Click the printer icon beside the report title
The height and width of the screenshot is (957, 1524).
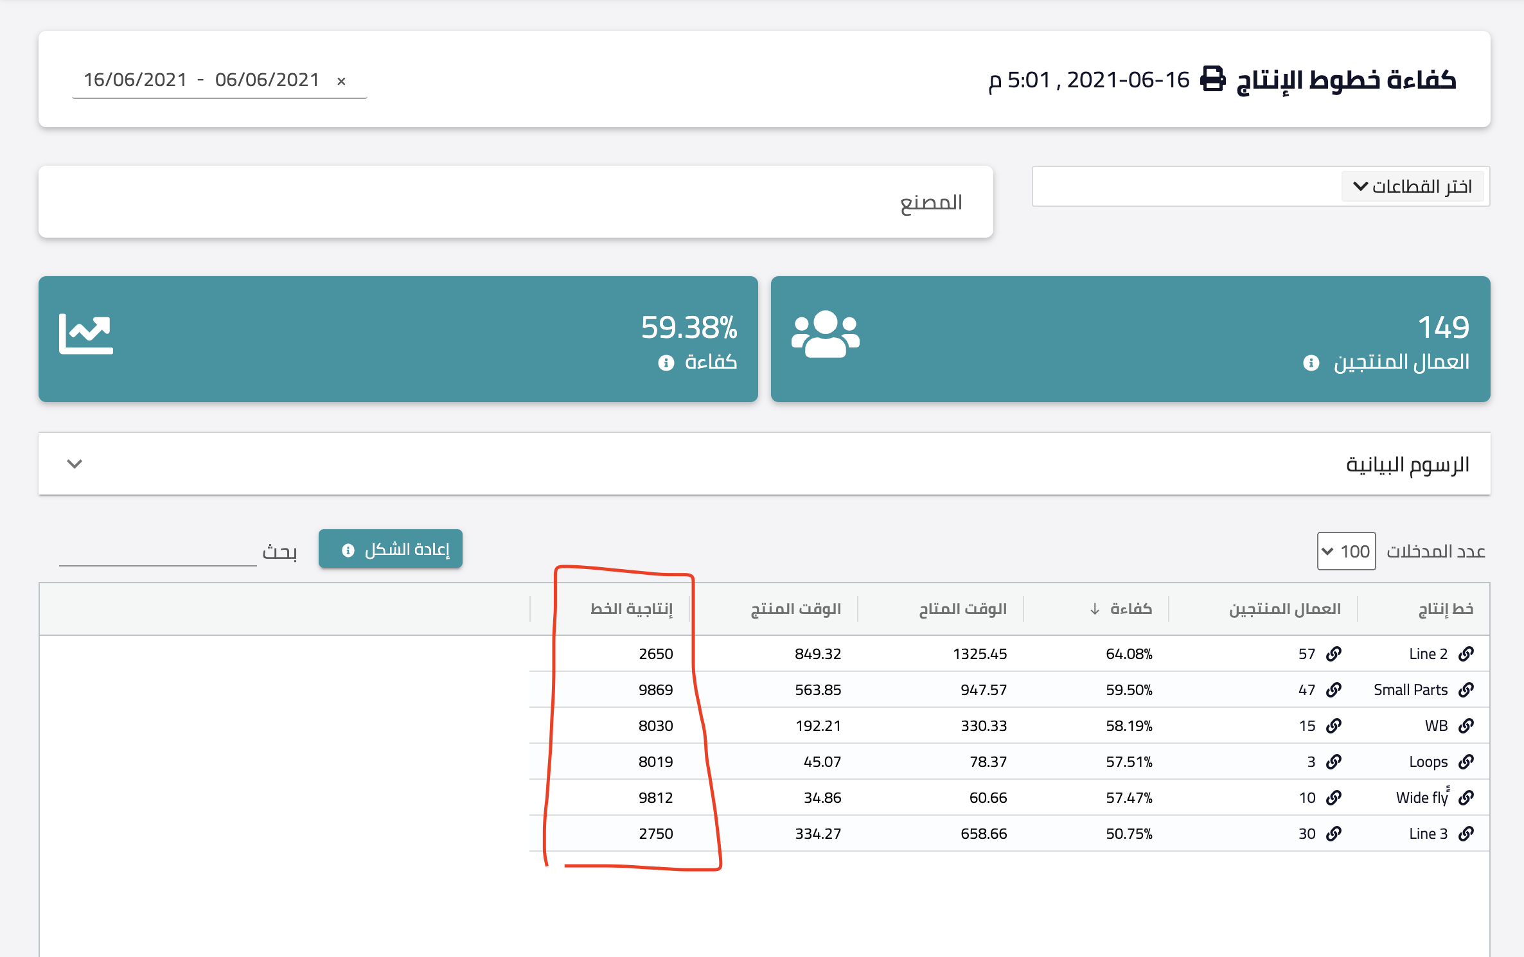click(x=1212, y=80)
